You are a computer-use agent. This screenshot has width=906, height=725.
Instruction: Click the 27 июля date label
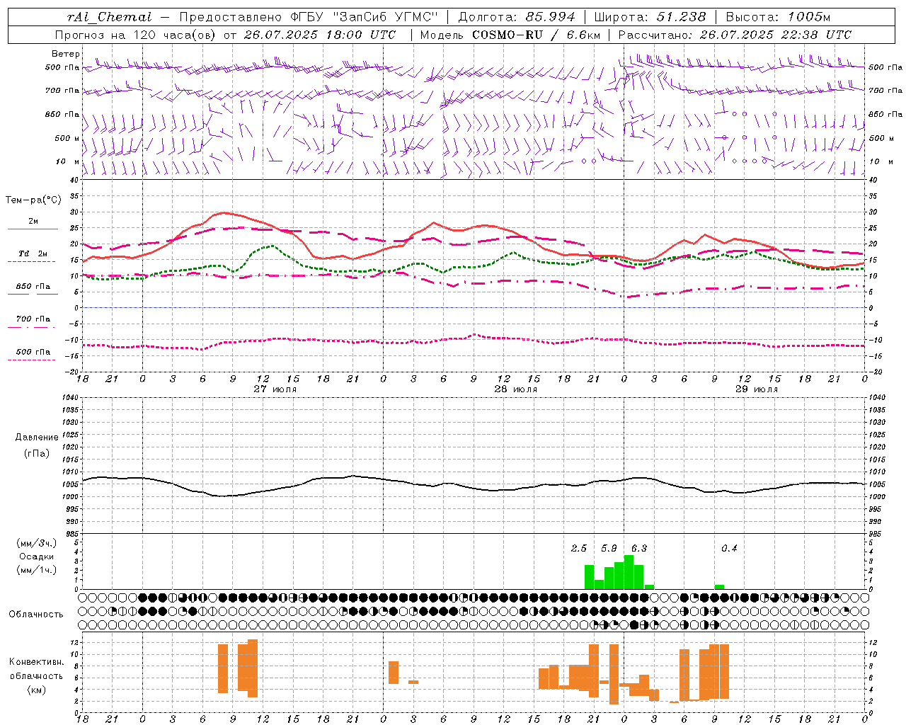pyautogui.click(x=275, y=389)
